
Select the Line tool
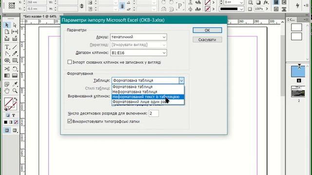pyautogui.click(x=15, y=47)
